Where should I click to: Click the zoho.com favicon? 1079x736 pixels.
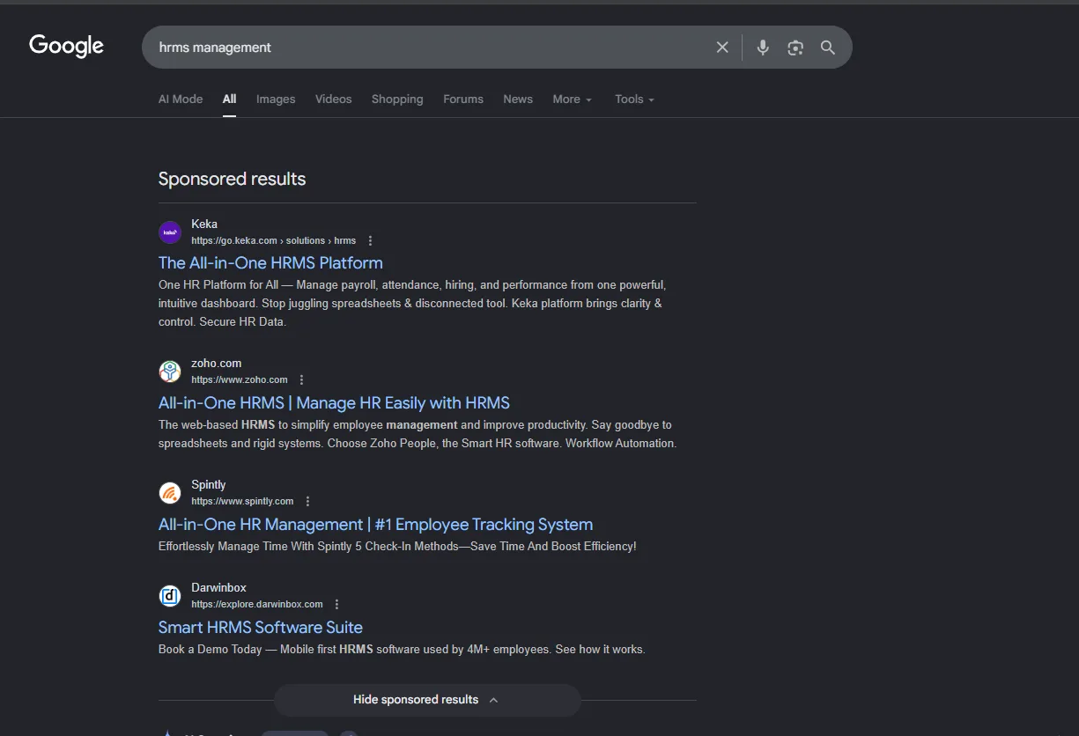pyautogui.click(x=170, y=372)
